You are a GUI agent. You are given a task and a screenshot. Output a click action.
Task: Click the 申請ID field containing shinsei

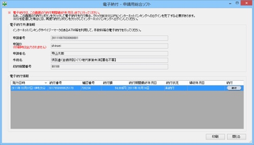109,46
